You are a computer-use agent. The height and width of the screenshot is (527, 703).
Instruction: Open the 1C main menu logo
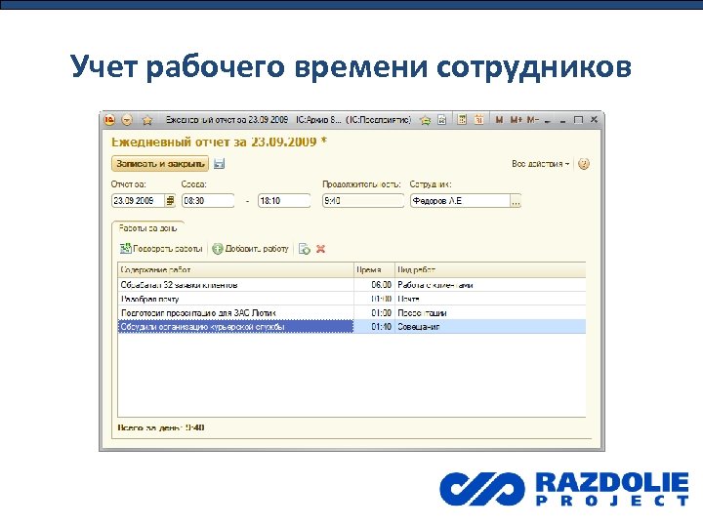(109, 120)
